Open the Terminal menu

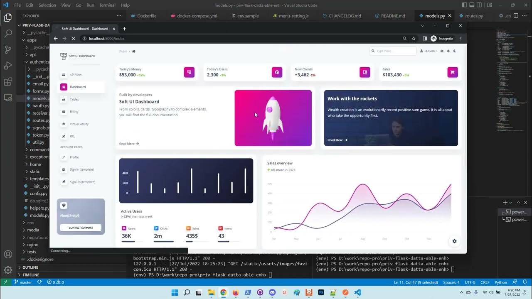tap(108, 5)
